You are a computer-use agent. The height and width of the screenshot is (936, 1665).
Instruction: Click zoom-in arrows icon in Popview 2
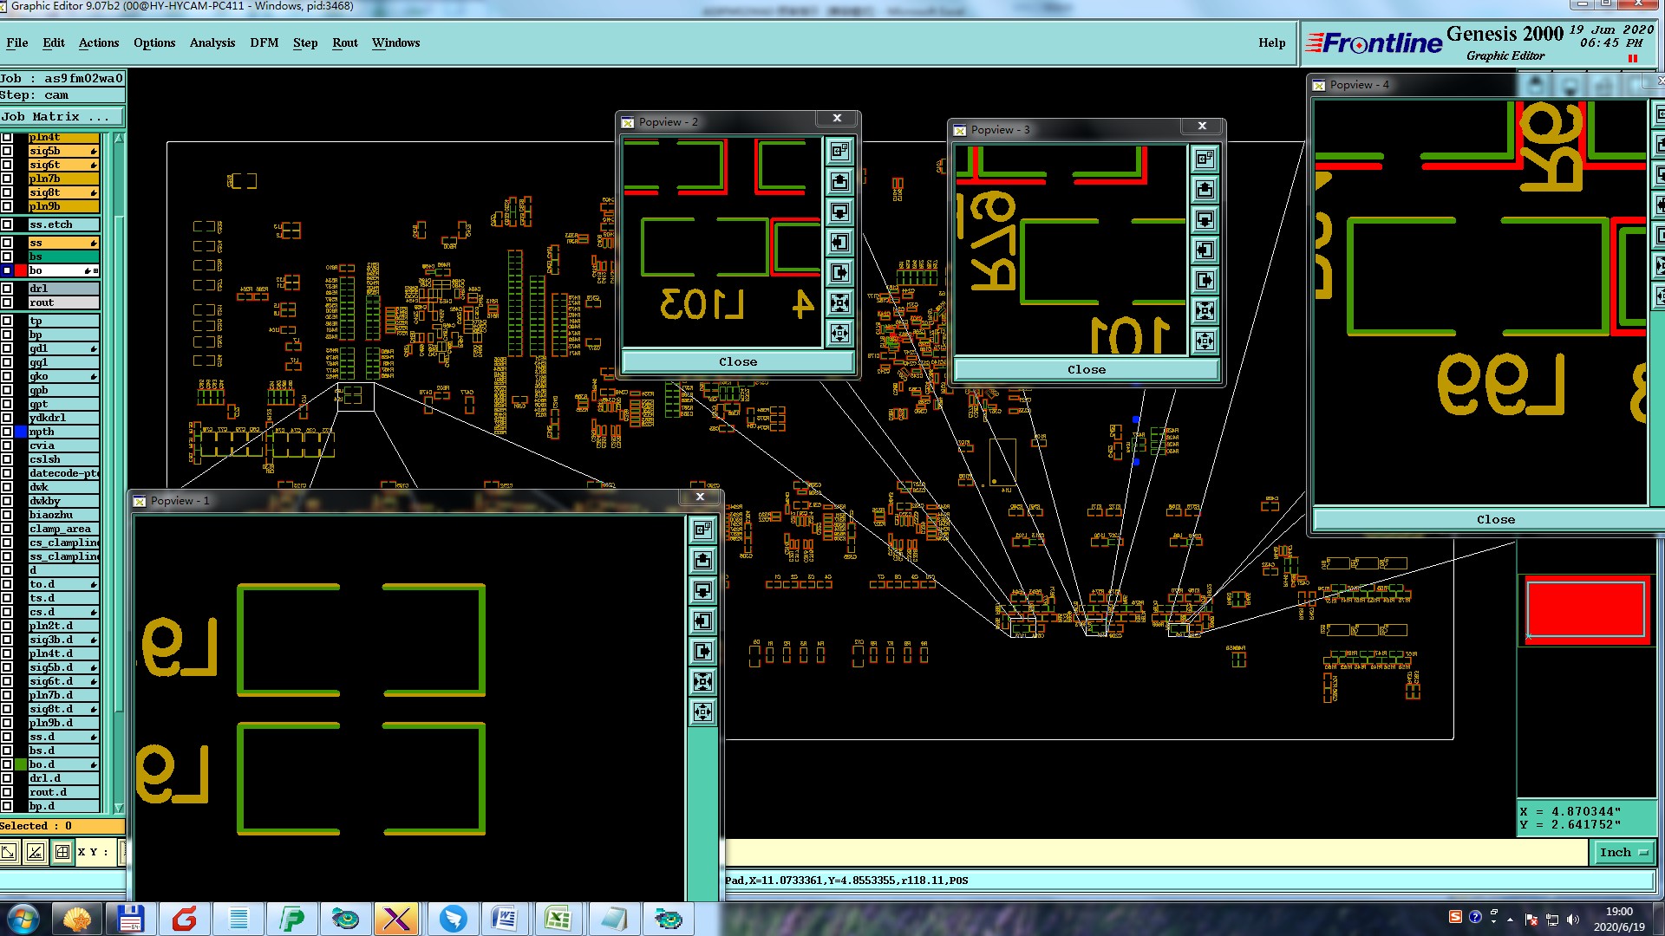pyautogui.click(x=839, y=302)
